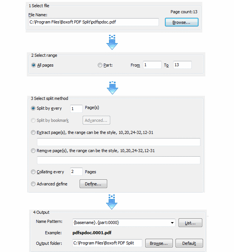Click the Split by every pages field

[77, 109]
